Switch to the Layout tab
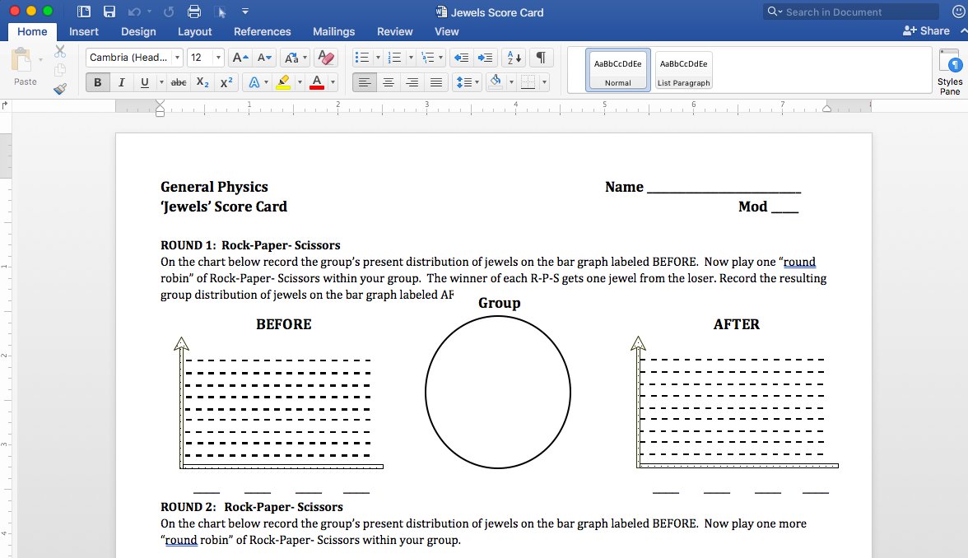The image size is (968, 558). pos(194,31)
